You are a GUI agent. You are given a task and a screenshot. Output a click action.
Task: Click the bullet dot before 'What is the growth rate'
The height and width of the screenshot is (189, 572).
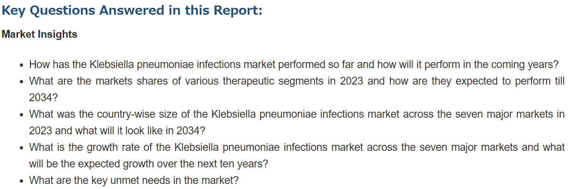(22, 148)
